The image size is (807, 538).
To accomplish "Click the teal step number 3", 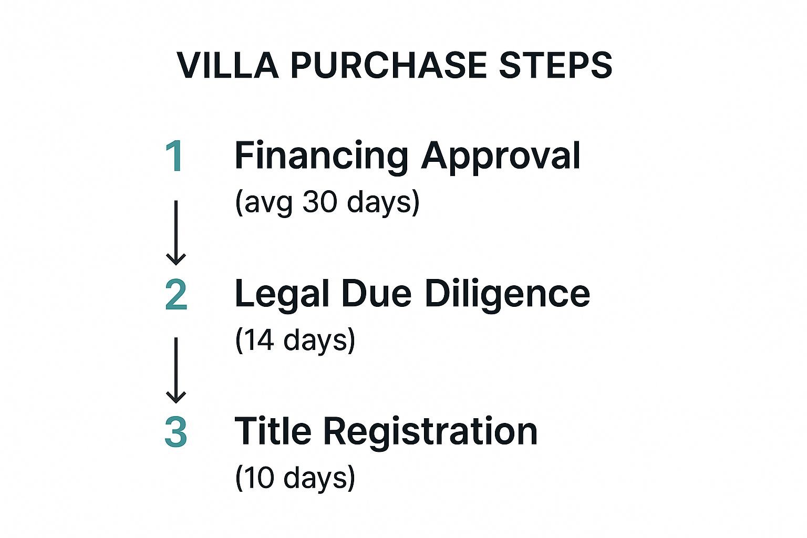I will click(x=176, y=432).
